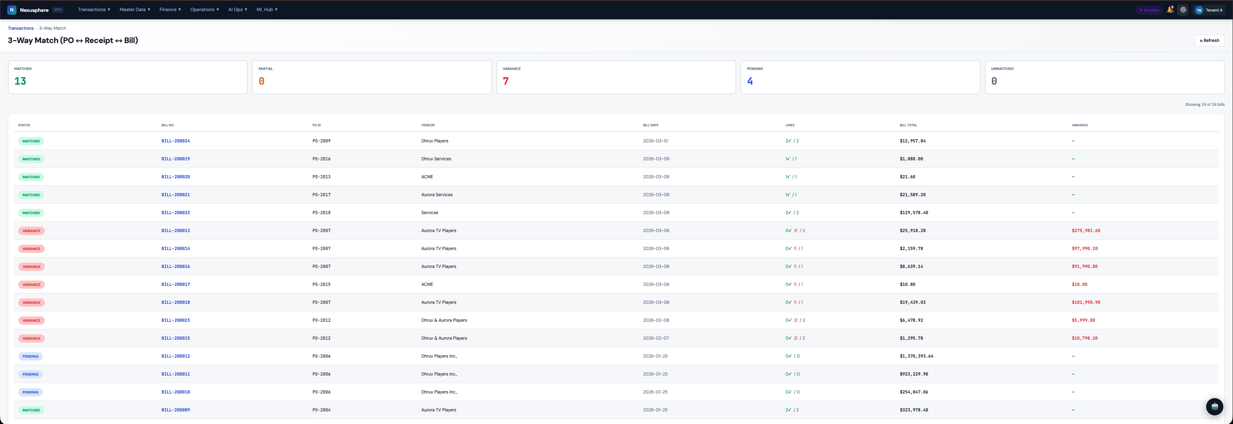Open the ML Hub menu
Viewport: 1233px width, 424px height.
pos(267,10)
